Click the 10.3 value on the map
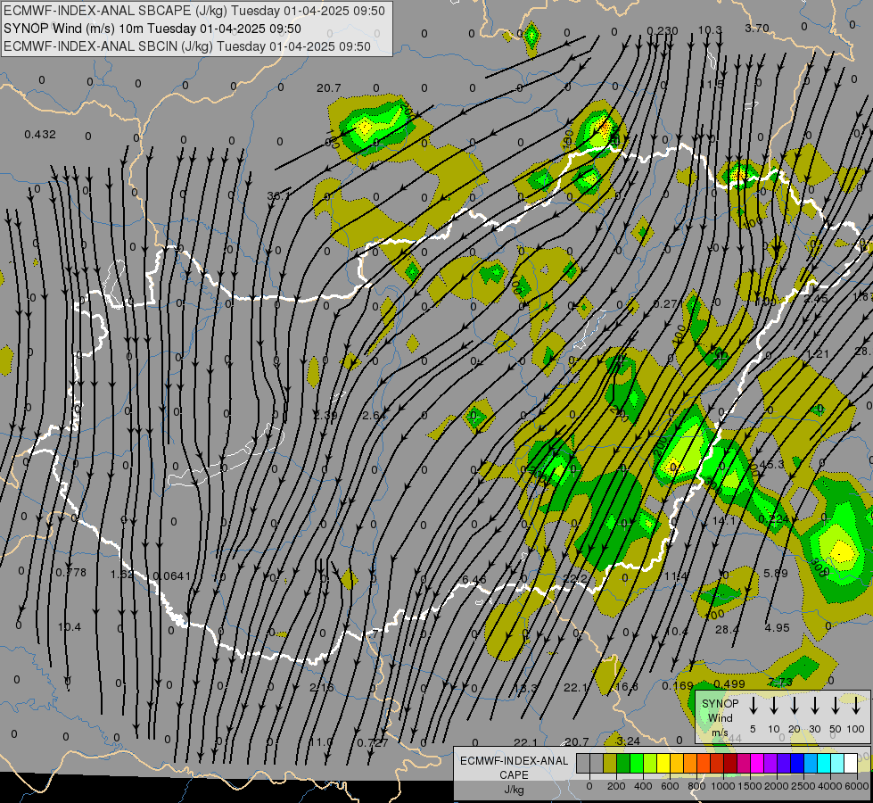The width and height of the screenshot is (873, 803). pos(710,29)
